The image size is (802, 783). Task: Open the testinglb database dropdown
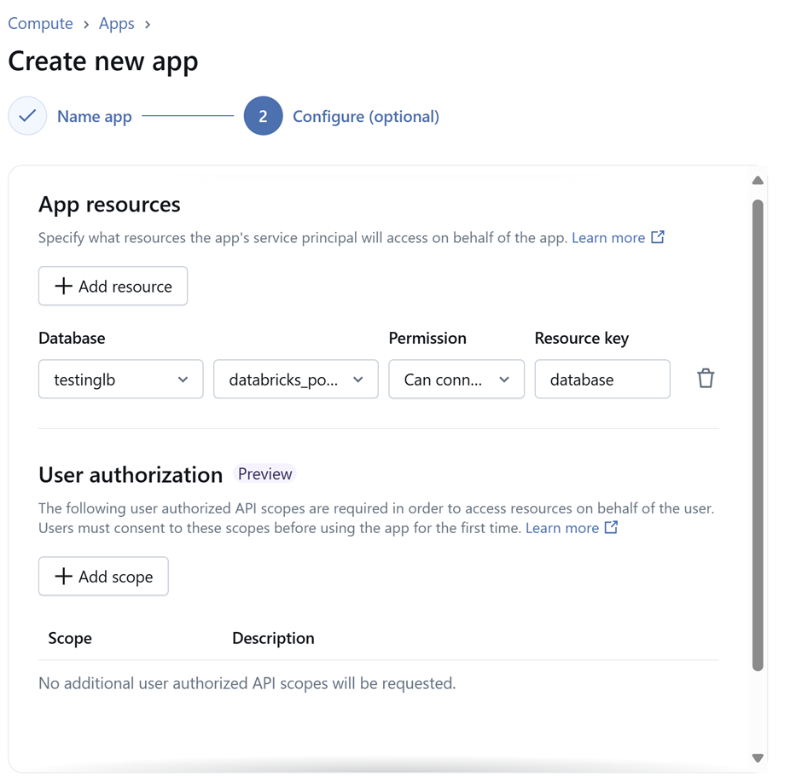coord(120,380)
